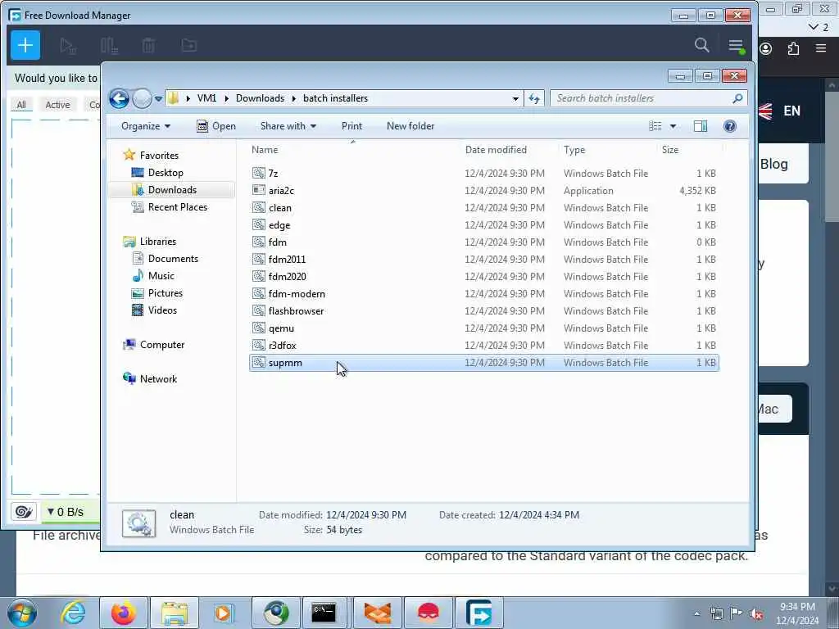Open the Free Download Manager hamburger menu
839x629 pixels.
pyautogui.click(x=737, y=46)
